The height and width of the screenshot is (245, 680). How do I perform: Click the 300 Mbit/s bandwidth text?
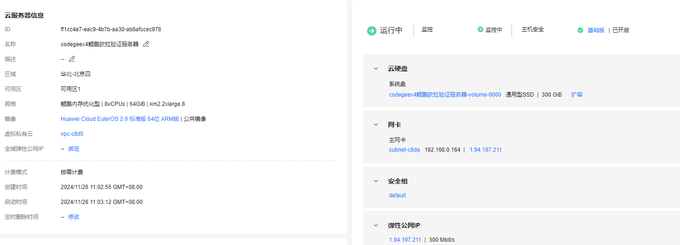[x=442, y=240]
